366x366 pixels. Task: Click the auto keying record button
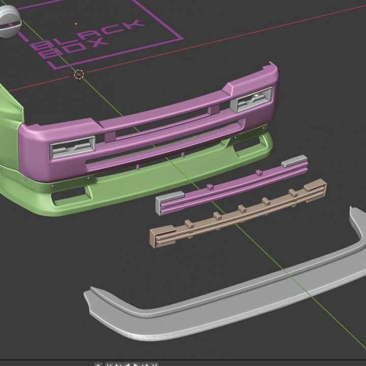pos(98,364)
